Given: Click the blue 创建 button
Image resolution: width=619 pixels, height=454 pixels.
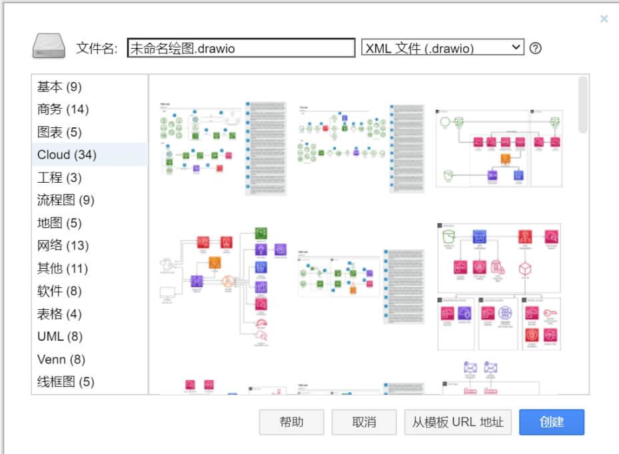Looking at the screenshot, I should [551, 421].
